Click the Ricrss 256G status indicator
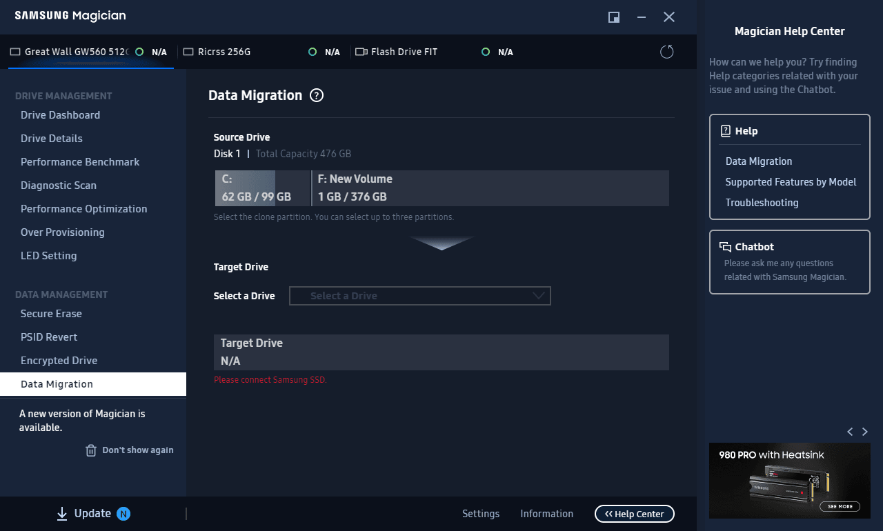Screen dimensions: 883x531 [313, 52]
